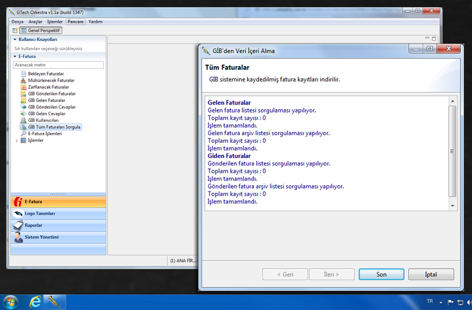This screenshot has height=310, width=472.
Task: Click the 'Gelen Faturalar' heading in log
Action: pos(229,103)
